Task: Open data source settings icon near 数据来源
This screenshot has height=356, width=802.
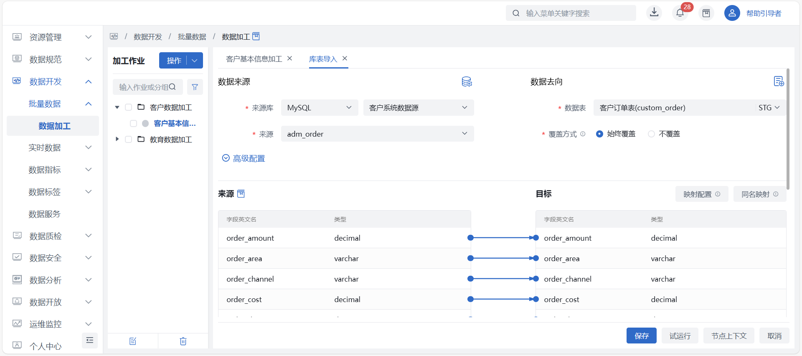Action: click(x=467, y=81)
